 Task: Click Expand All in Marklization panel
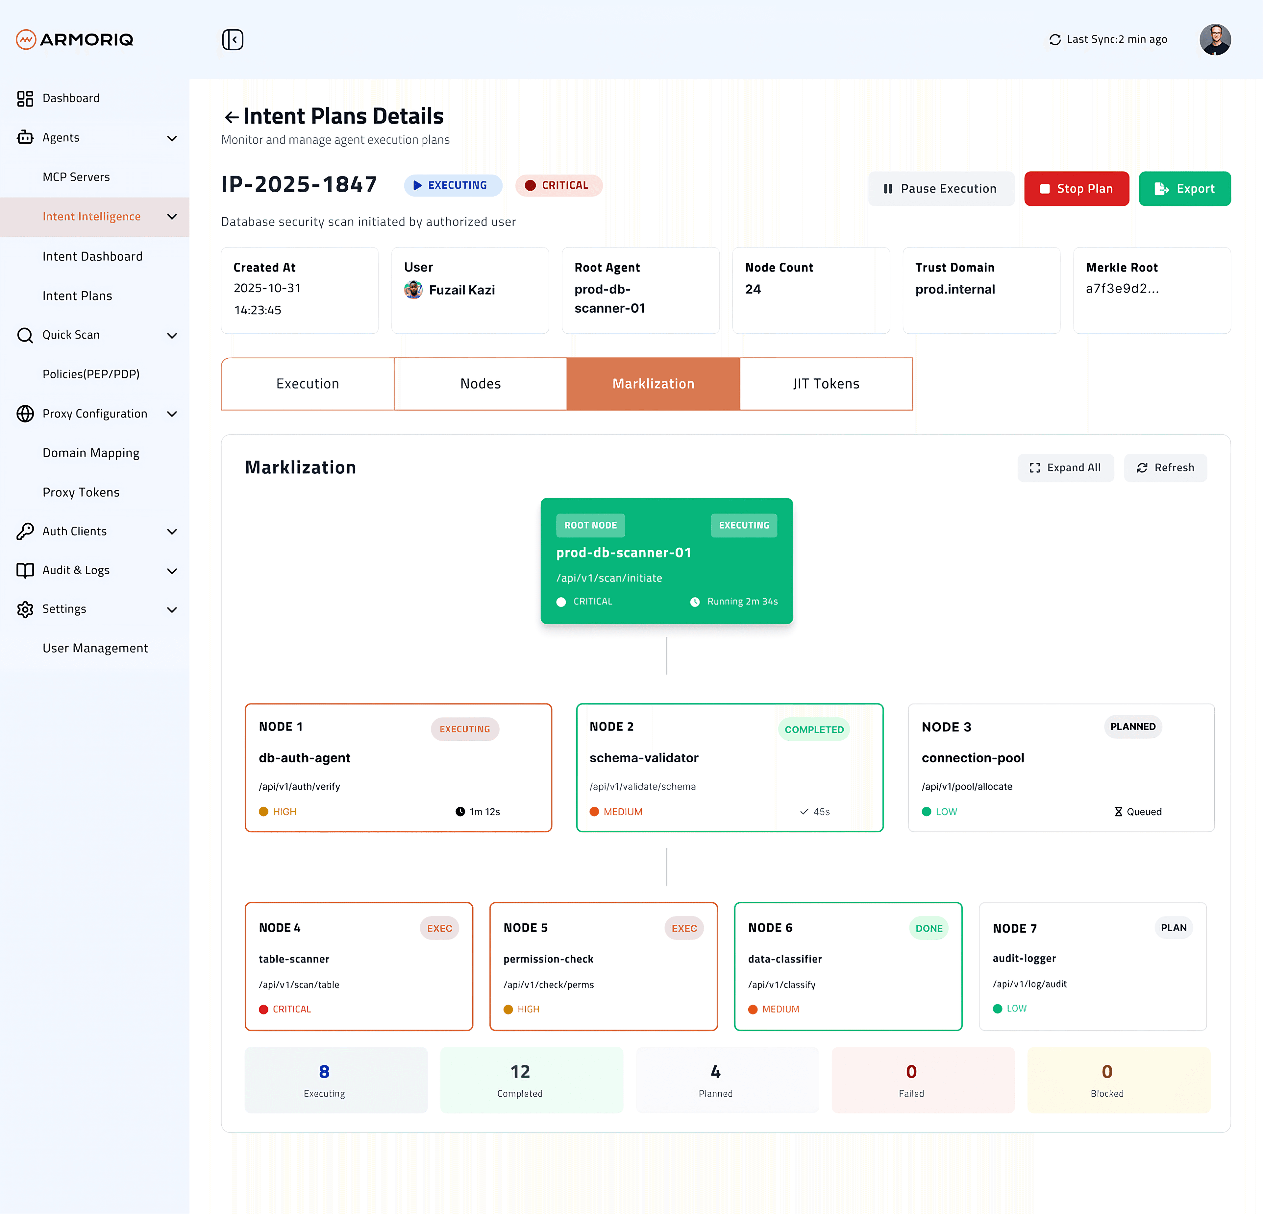1065,467
